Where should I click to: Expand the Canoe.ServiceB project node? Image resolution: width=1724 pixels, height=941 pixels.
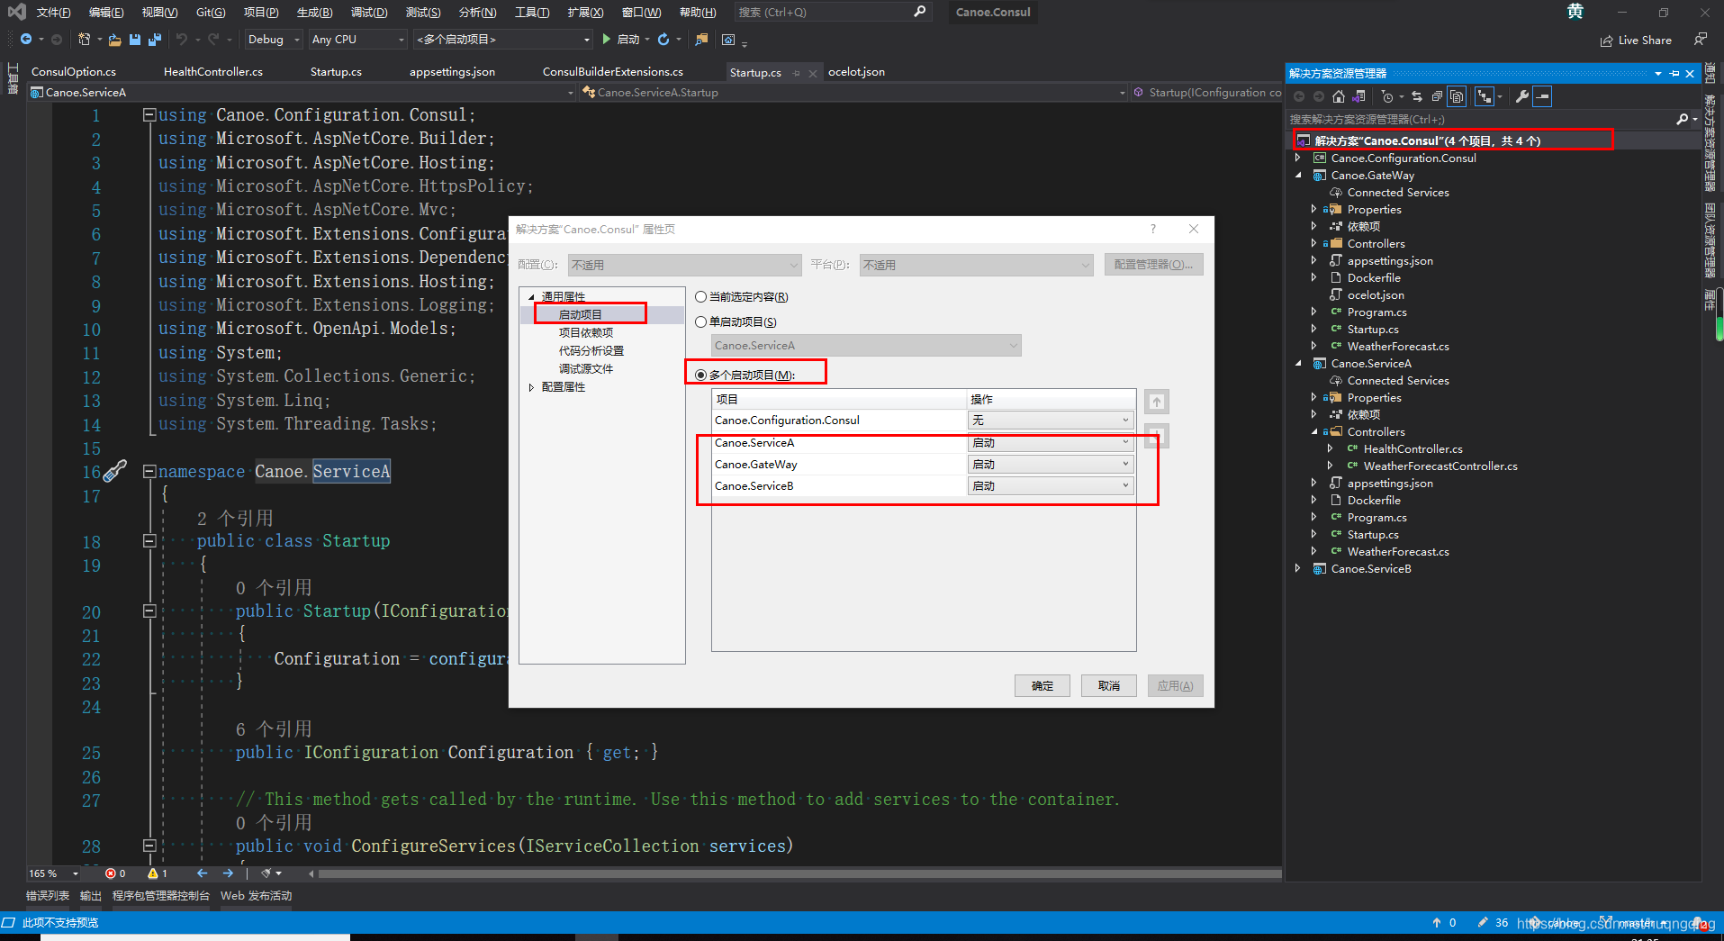(x=1298, y=569)
